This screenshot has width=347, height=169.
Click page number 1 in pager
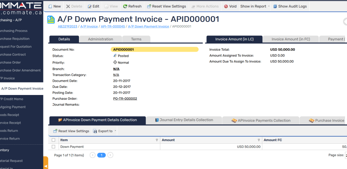point(101,155)
